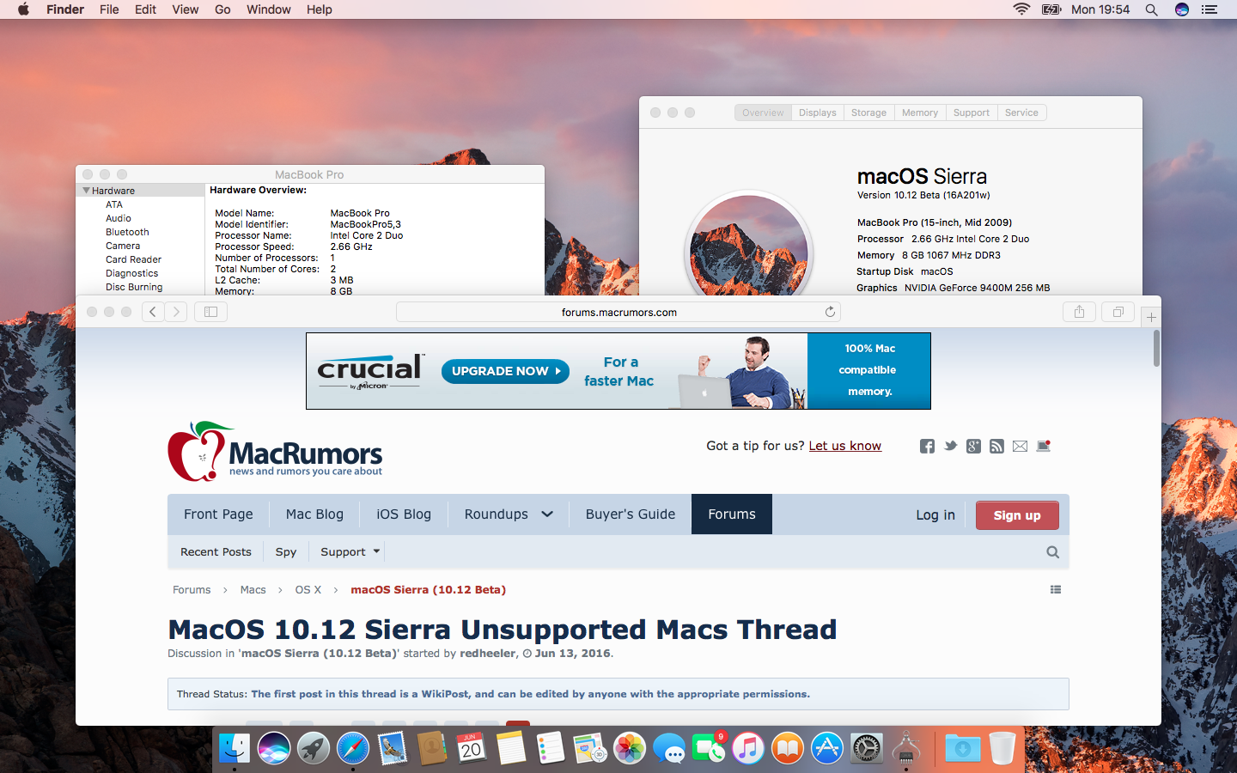Screen dimensions: 1237x773
Task: Open System Preferences gear in Dock
Action: (x=866, y=749)
